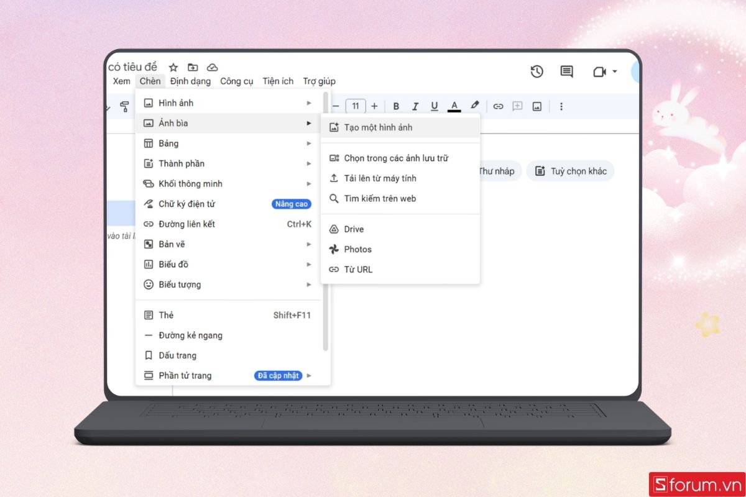This screenshot has width=746, height=497.
Task: Decrease font size with minus button
Action: click(x=336, y=106)
